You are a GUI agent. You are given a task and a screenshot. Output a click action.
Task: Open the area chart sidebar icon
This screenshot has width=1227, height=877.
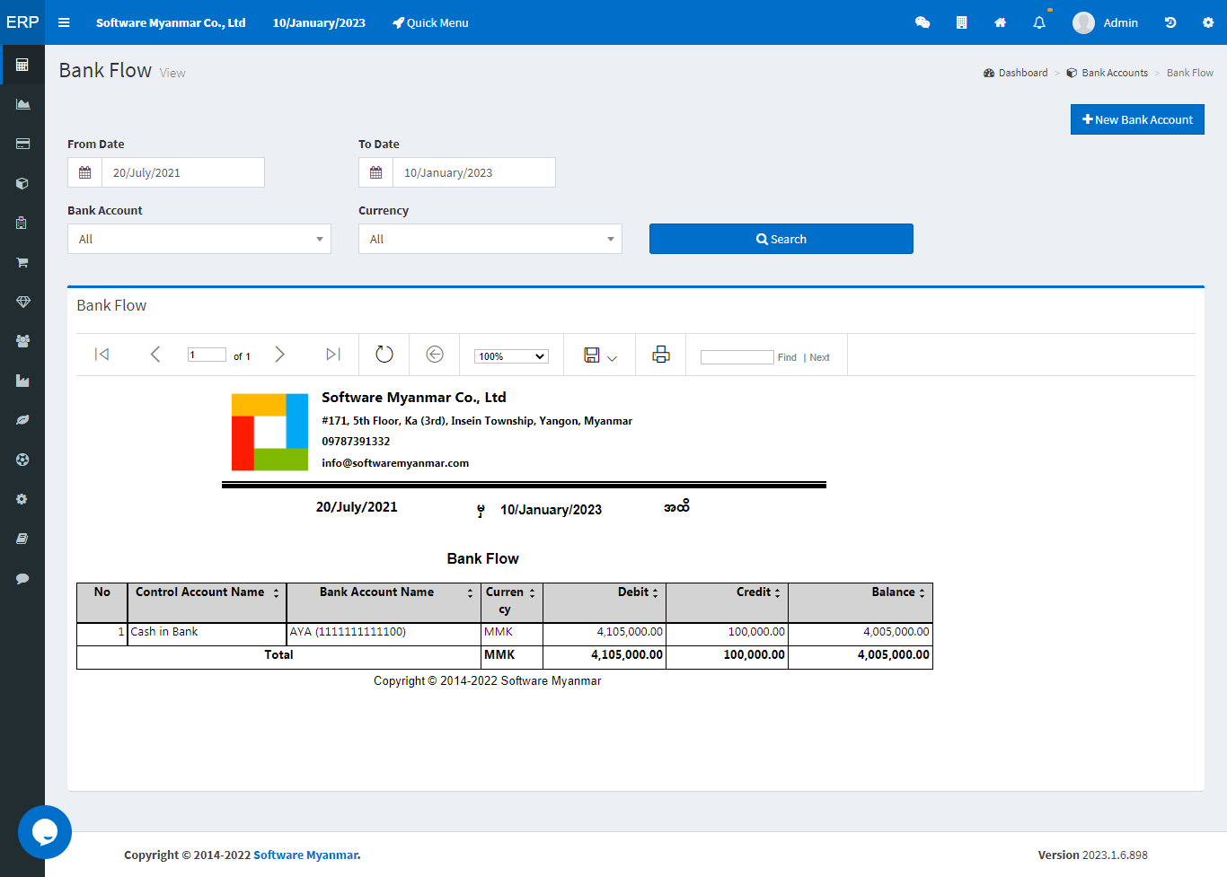22,104
